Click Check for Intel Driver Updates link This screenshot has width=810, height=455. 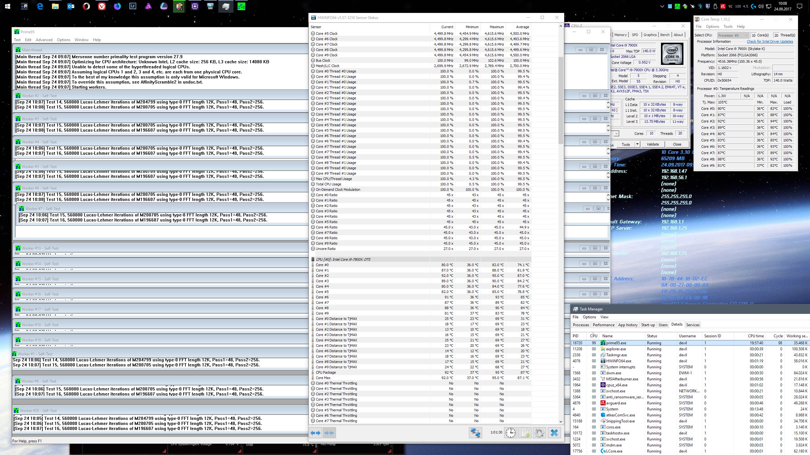coord(770,41)
